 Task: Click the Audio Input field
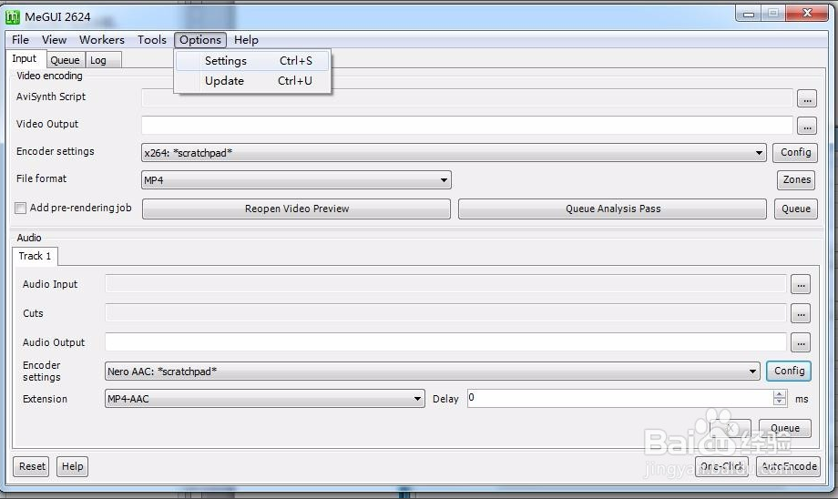(x=445, y=284)
